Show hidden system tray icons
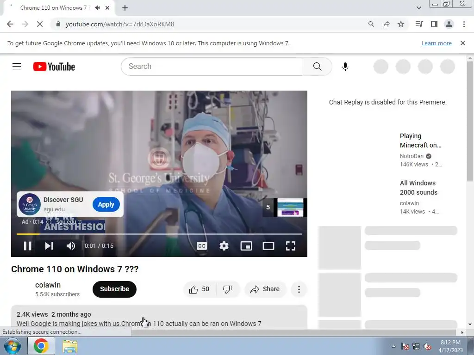 (393, 346)
